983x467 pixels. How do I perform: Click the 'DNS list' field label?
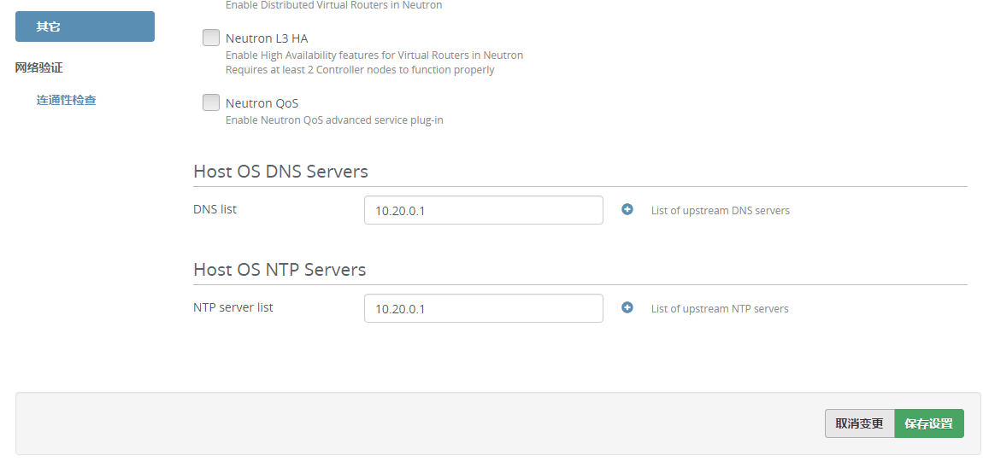215,209
